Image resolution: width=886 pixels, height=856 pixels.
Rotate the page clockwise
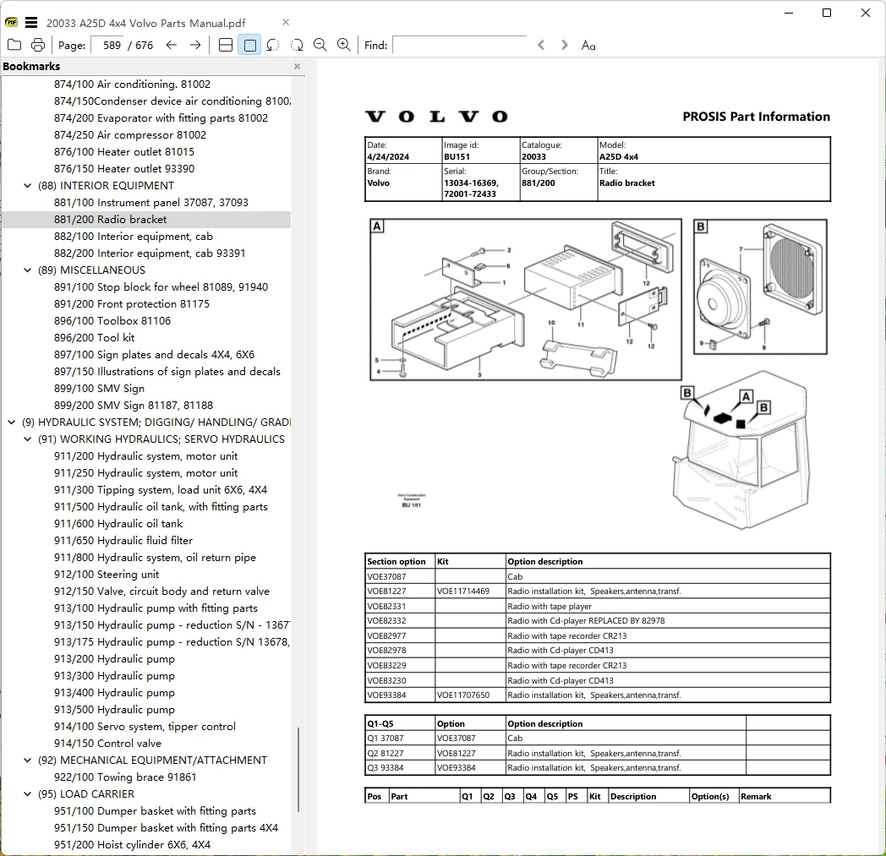click(x=297, y=45)
